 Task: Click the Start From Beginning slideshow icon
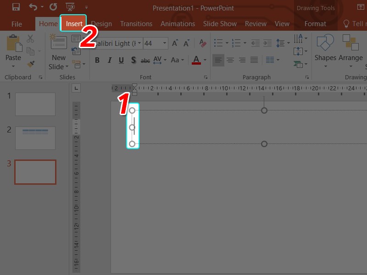(x=71, y=7)
